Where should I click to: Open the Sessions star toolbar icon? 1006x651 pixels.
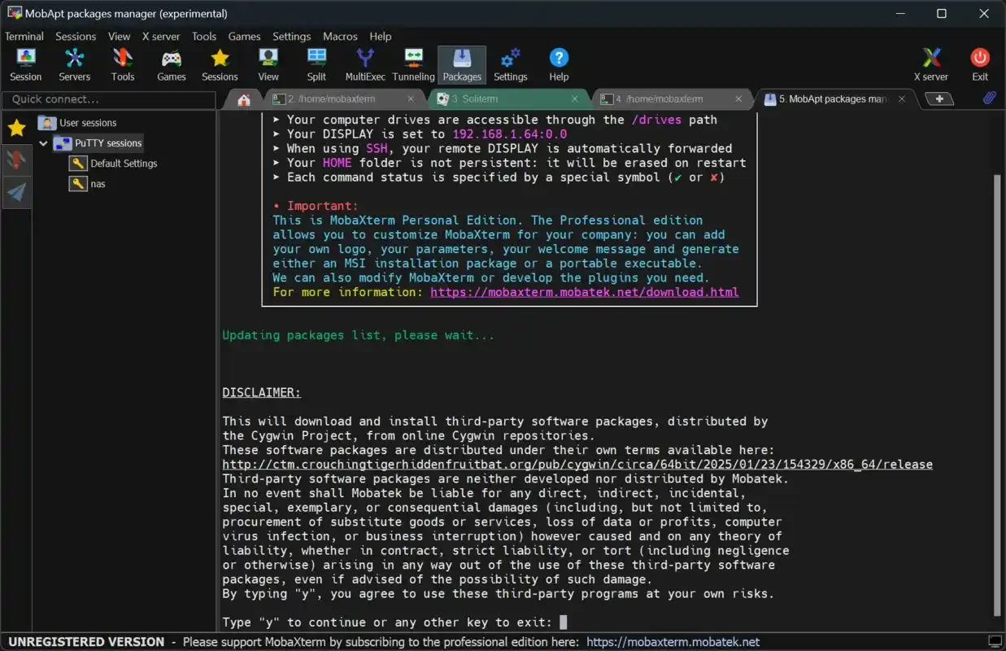pos(220,64)
